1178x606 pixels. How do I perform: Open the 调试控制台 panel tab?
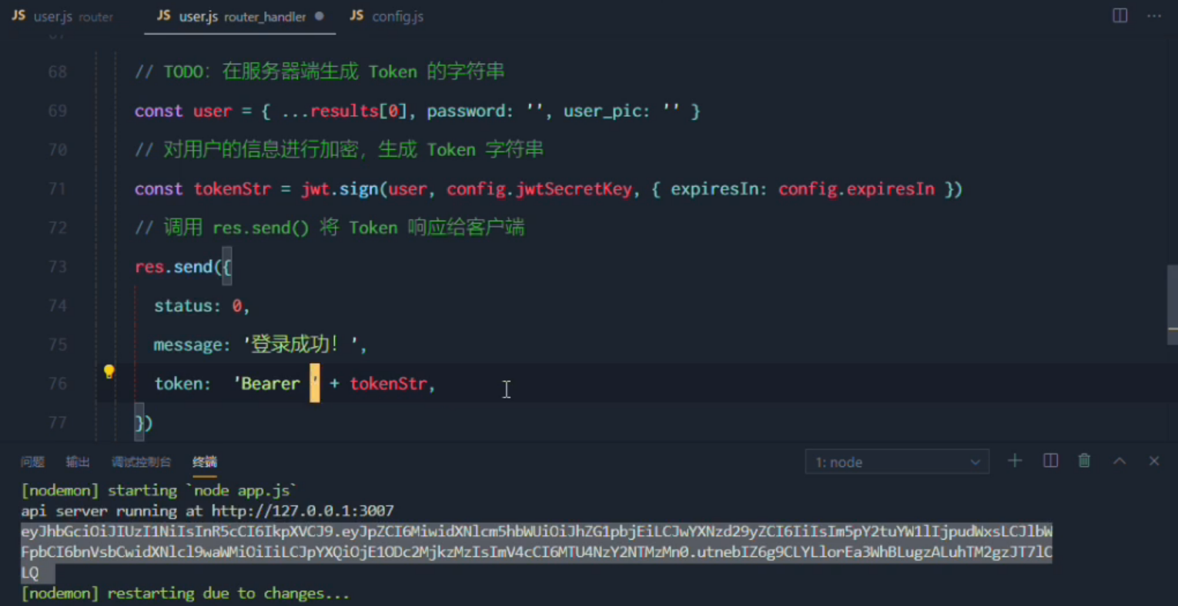[141, 461]
